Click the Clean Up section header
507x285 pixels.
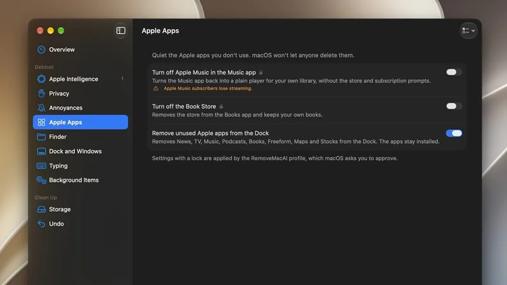(x=46, y=198)
